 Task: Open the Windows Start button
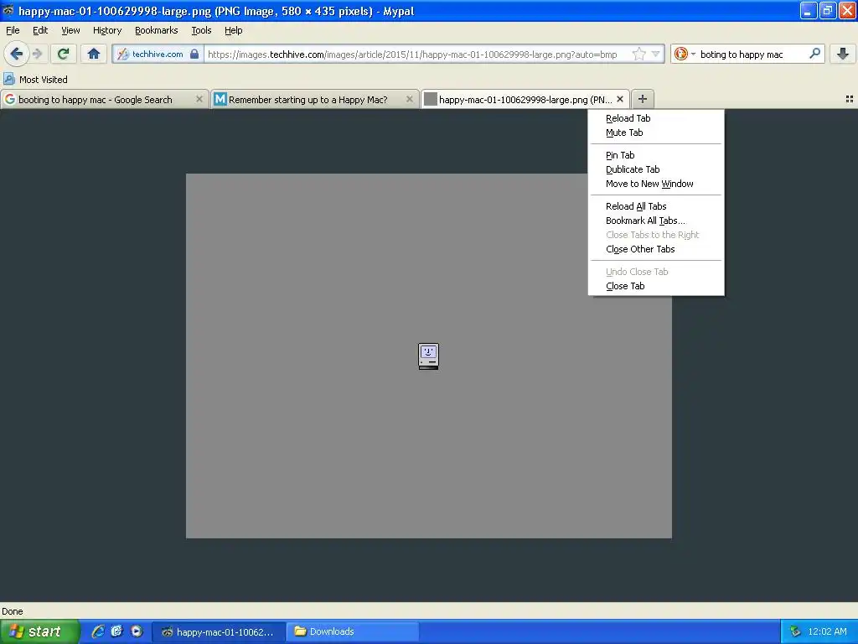39,631
